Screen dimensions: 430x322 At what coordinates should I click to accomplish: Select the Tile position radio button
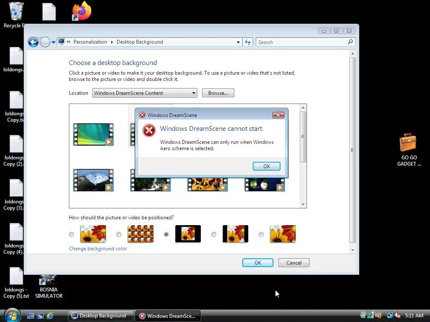tap(119, 234)
